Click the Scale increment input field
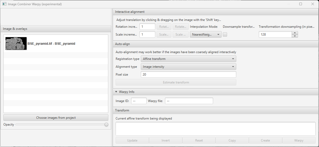 (x=147, y=35)
